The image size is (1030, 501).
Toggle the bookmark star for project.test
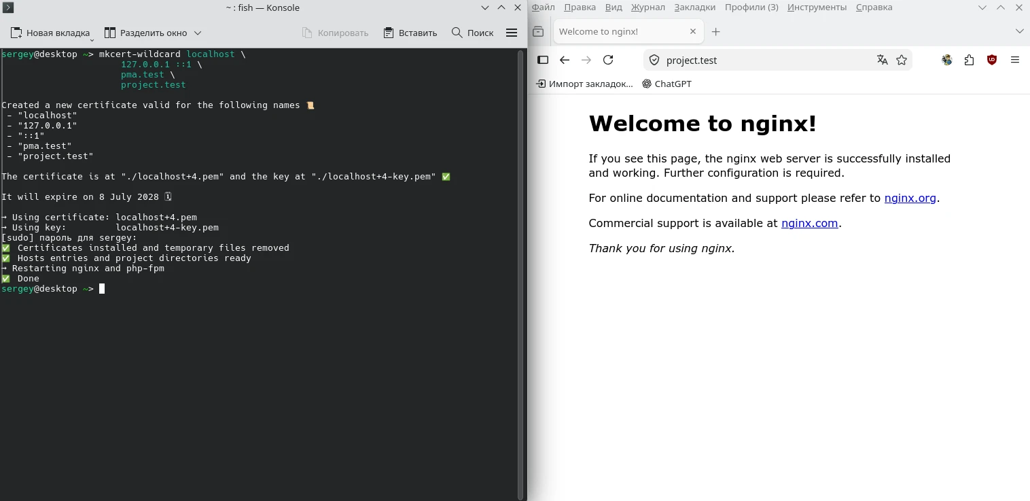coord(902,60)
